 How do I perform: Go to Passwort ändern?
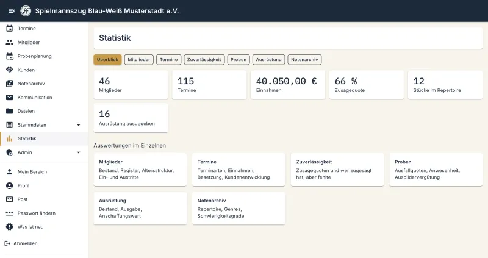37,213
